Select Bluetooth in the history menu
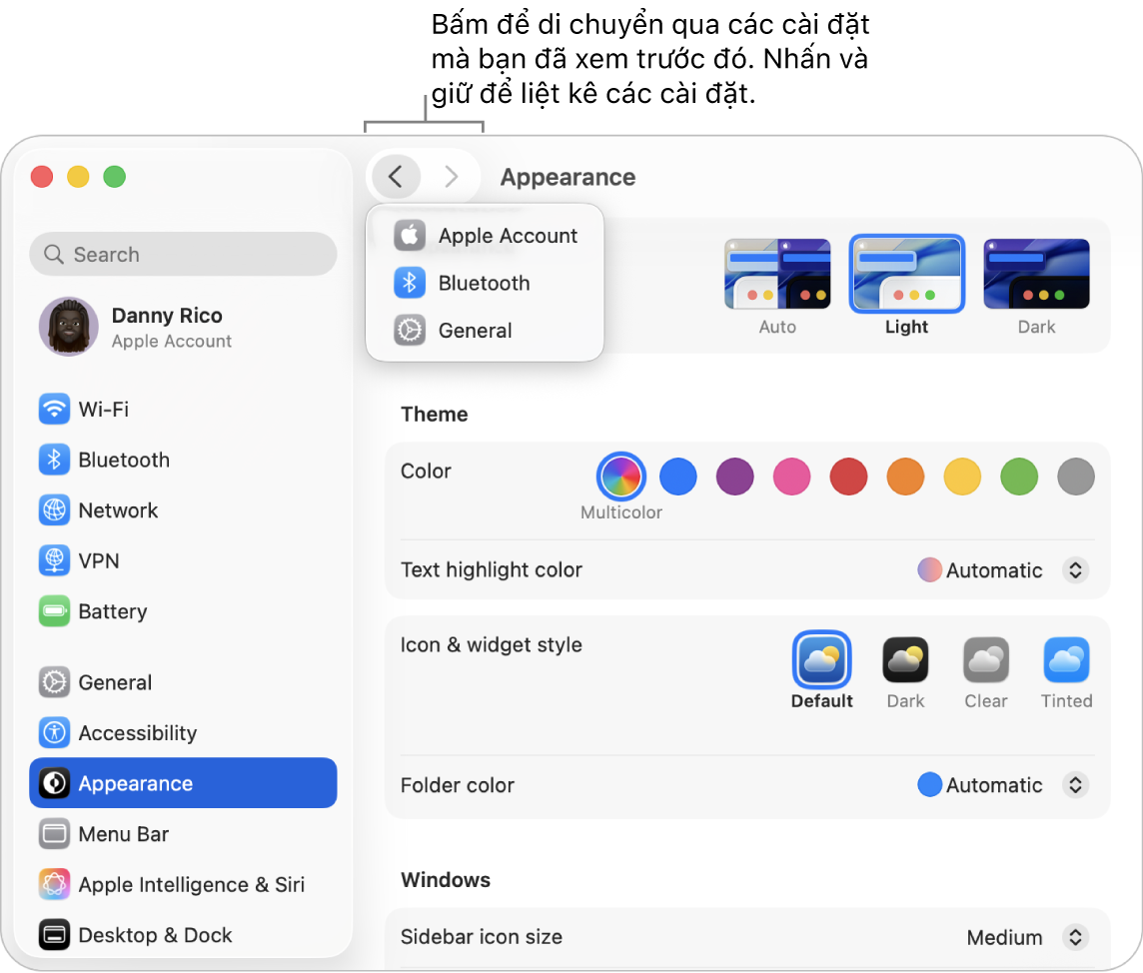The height and width of the screenshot is (973, 1143). point(484,284)
